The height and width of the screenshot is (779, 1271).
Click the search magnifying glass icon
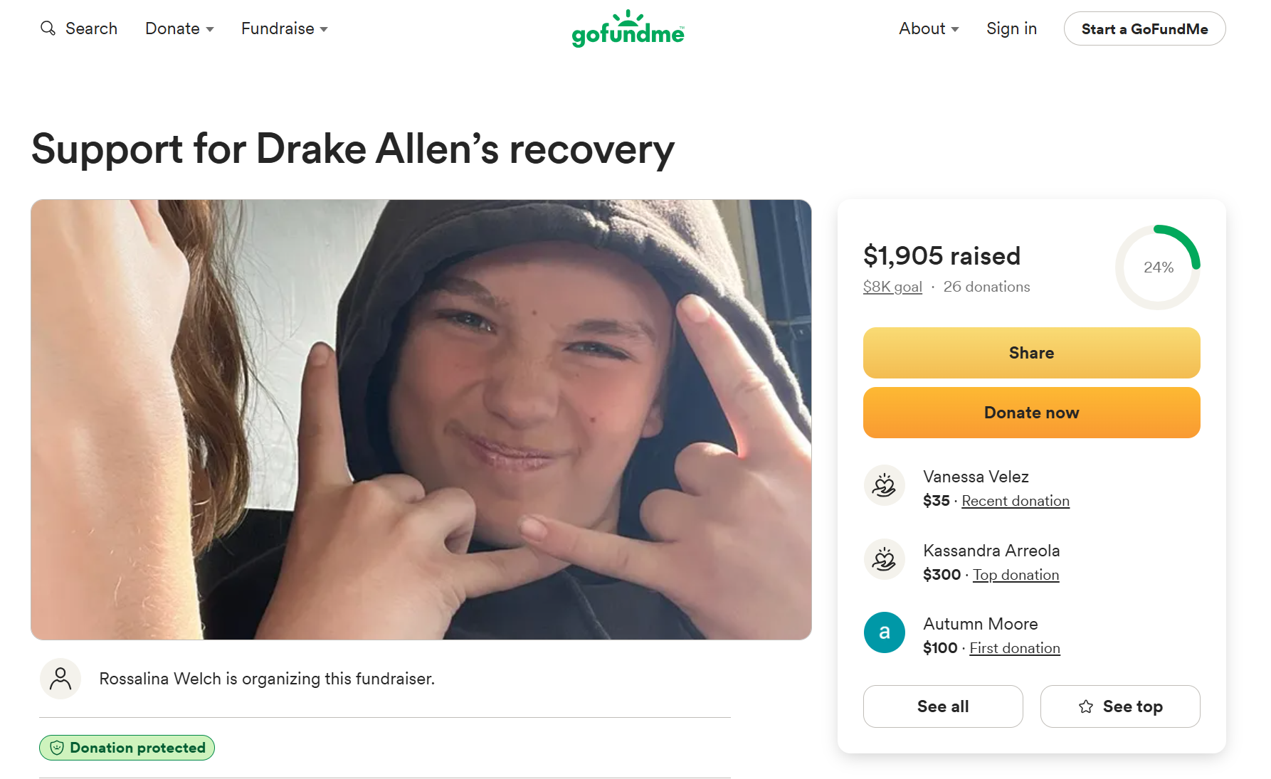coord(48,28)
